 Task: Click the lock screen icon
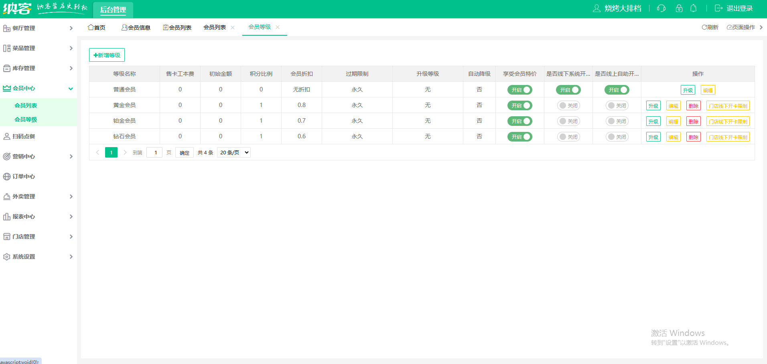point(679,8)
